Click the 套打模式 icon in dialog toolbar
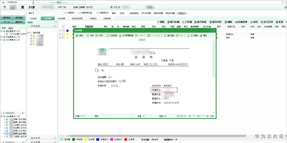This screenshot has height=143, width=287. click(x=165, y=36)
